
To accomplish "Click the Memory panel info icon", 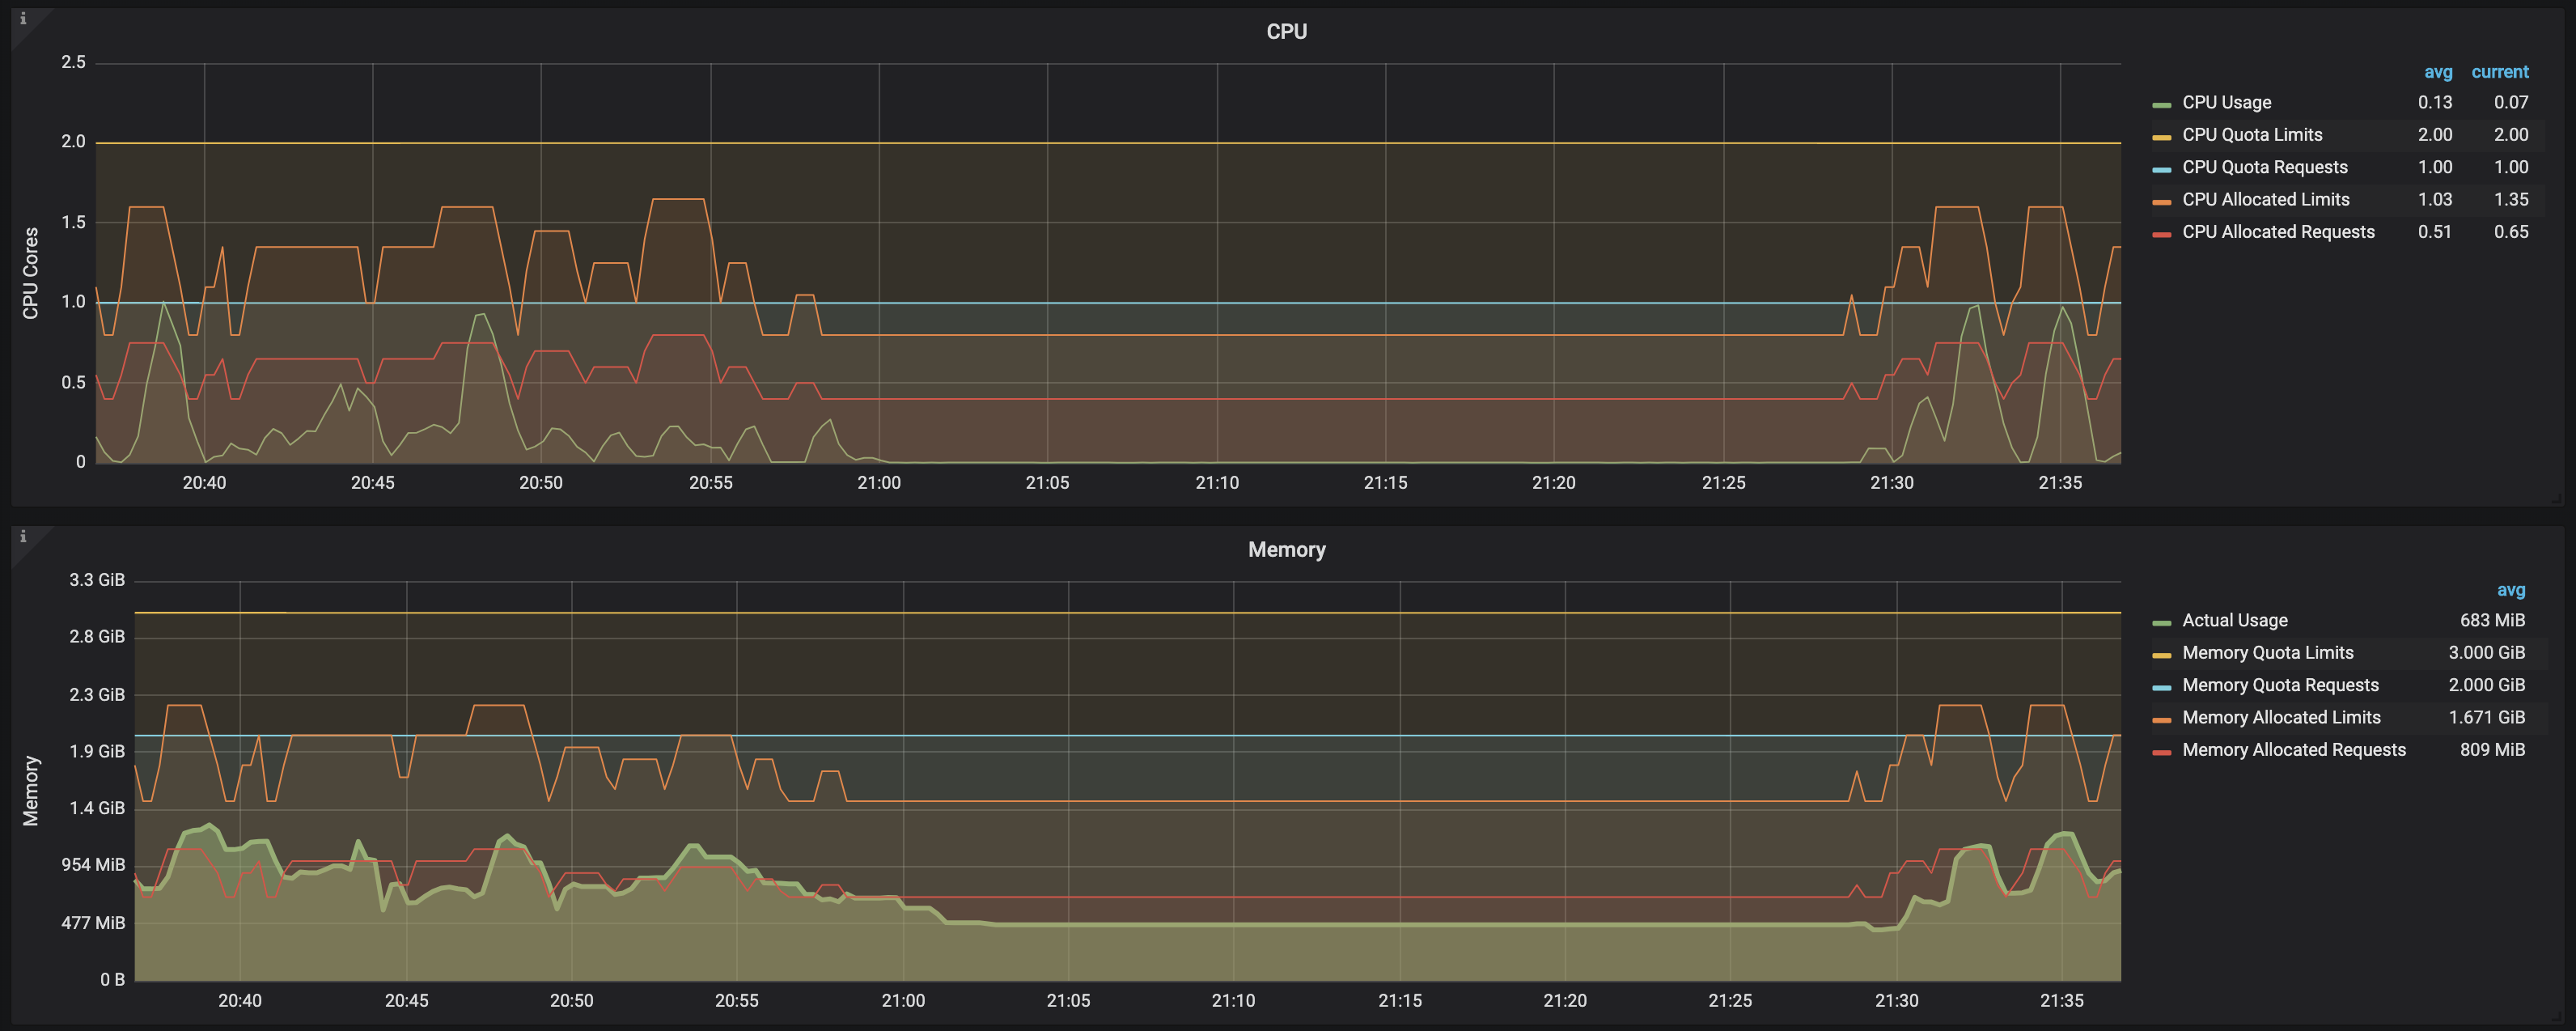I will (x=23, y=536).
